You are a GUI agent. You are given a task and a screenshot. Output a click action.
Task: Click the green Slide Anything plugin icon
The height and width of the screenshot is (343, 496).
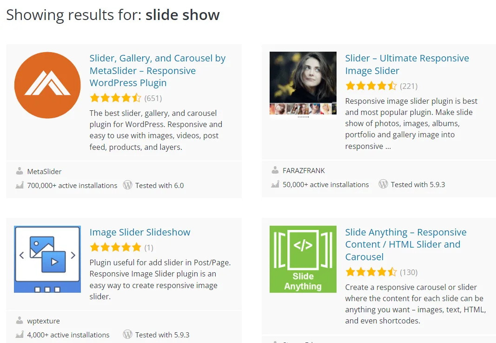click(303, 259)
